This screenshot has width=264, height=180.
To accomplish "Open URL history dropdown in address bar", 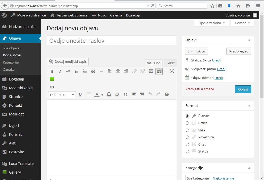I will [x=148, y=6].
